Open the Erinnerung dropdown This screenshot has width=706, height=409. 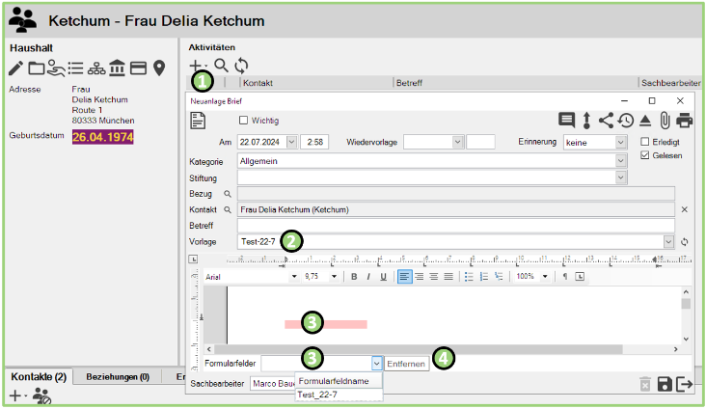pos(621,142)
